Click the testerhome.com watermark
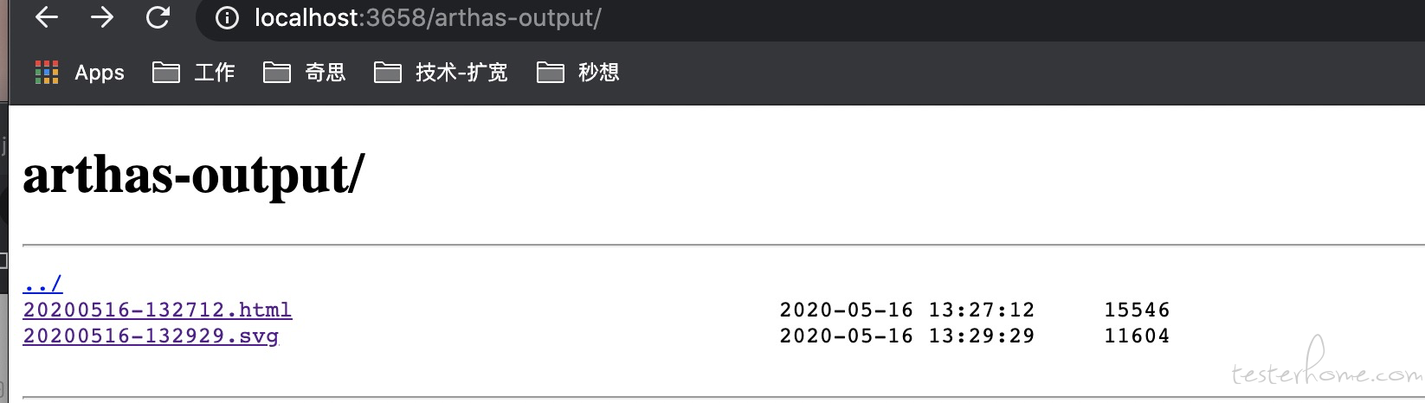Image resolution: width=1425 pixels, height=403 pixels. [1327, 368]
